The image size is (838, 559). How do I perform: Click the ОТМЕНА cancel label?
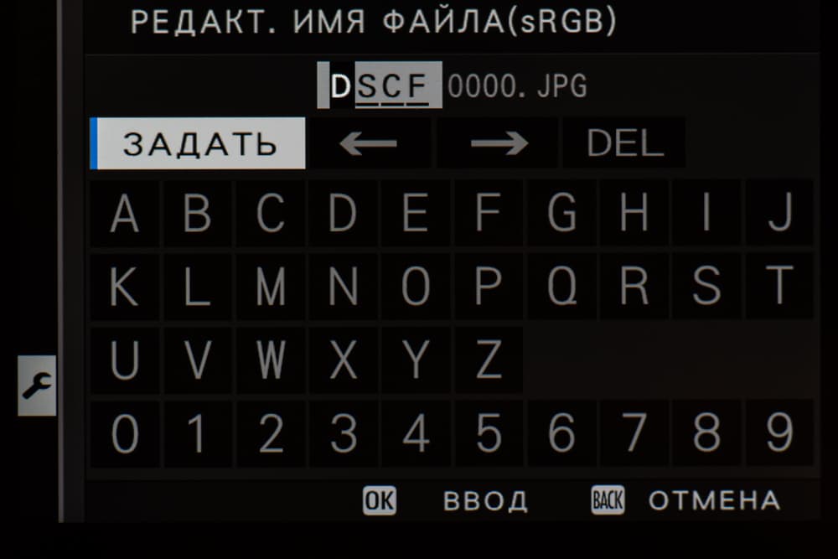(x=714, y=500)
